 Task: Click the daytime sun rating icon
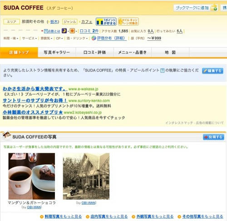(x=72, y=31)
